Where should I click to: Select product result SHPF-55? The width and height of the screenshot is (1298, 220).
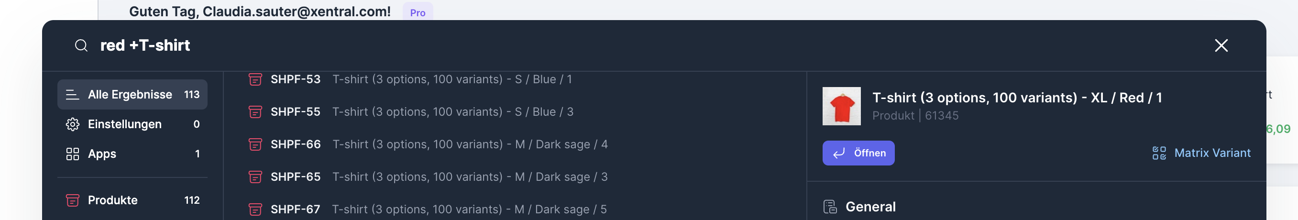[x=421, y=112]
